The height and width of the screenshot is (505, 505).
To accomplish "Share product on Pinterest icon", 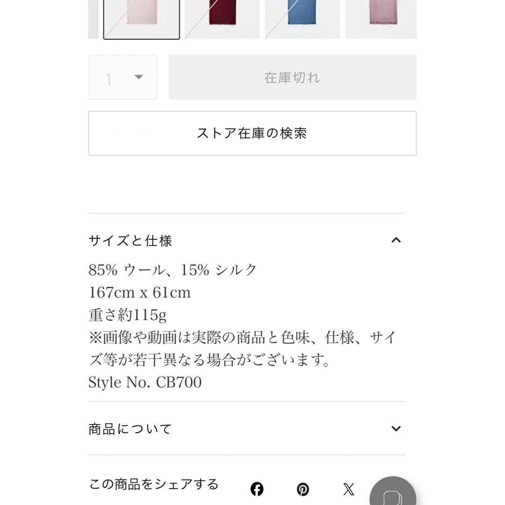I will (303, 489).
